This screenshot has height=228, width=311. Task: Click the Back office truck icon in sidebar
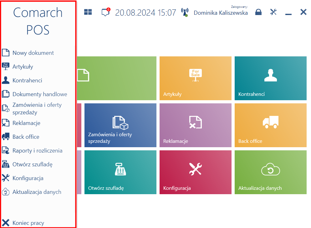6,137
